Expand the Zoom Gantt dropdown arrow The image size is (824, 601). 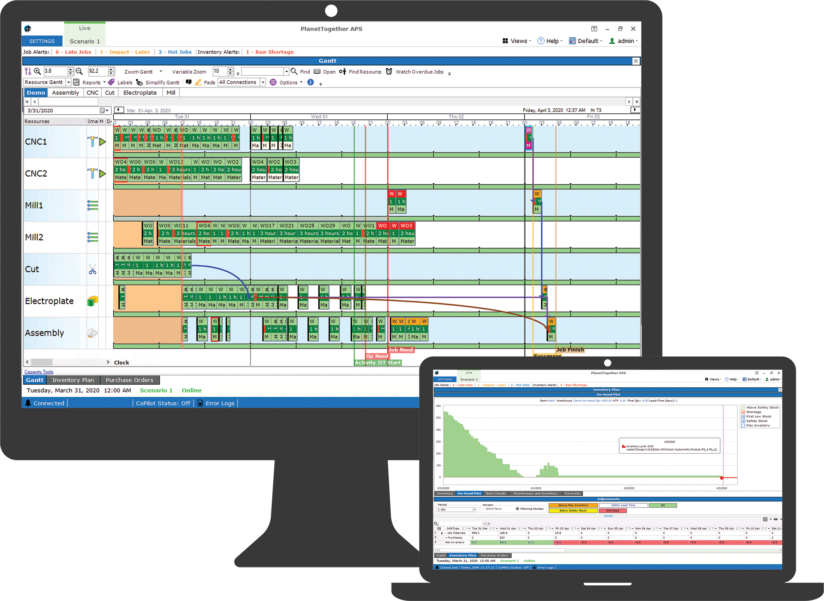[x=161, y=71]
